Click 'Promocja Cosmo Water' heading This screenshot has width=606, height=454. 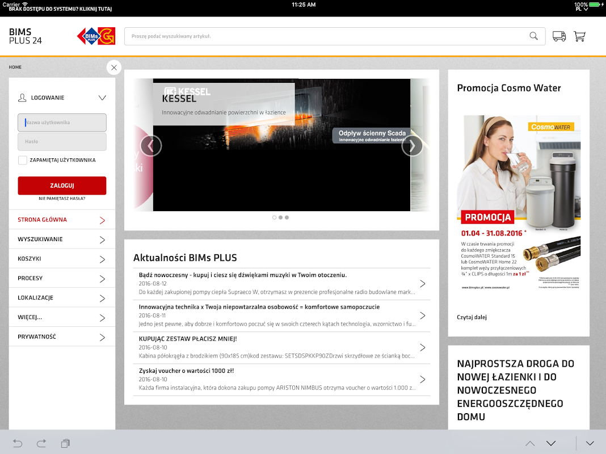pyautogui.click(x=508, y=88)
